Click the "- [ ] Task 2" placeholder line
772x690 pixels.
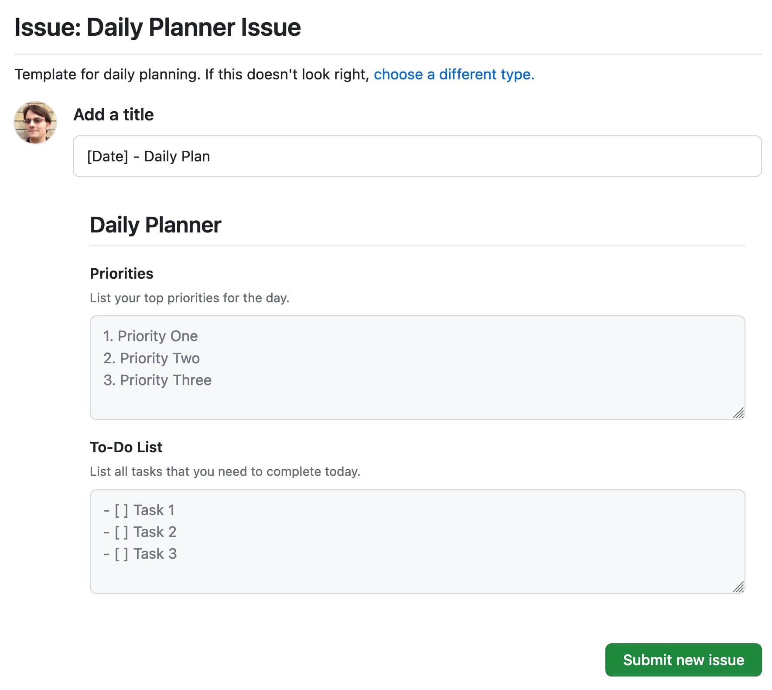tap(140, 532)
